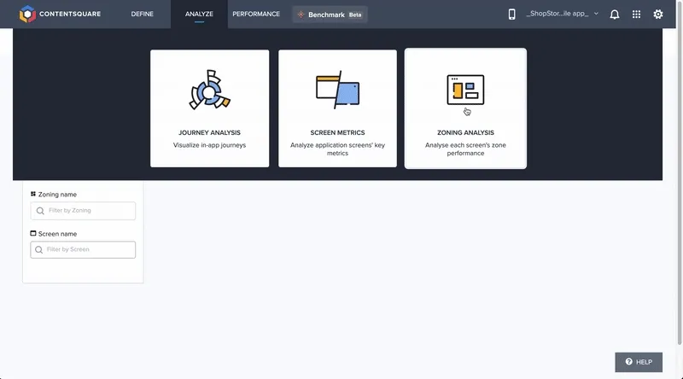
Task: Open the PERFORMANCE menu
Action: [x=256, y=15]
